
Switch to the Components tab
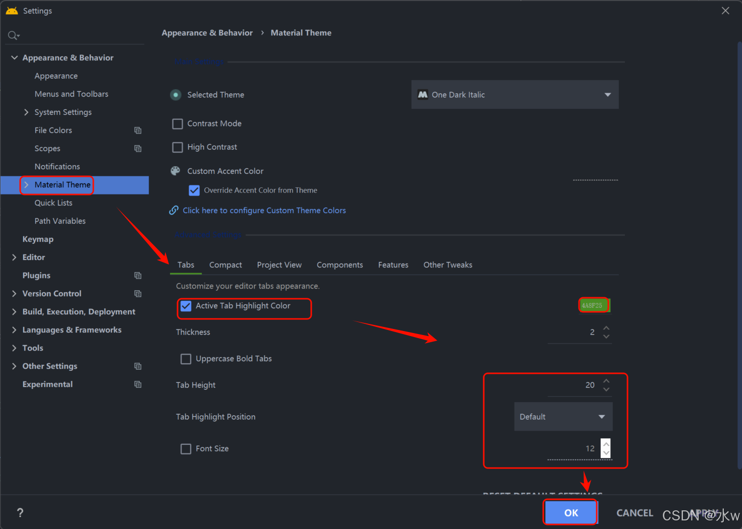tap(339, 265)
